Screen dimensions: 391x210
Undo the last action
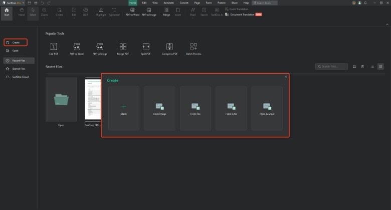coord(42,3)
